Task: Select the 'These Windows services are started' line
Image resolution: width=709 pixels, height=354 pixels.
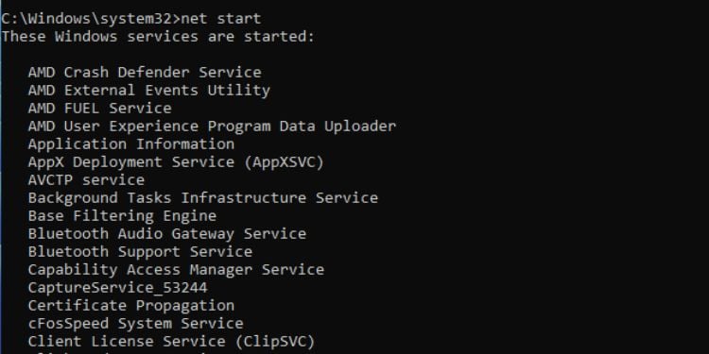Action: pos(157,37)
